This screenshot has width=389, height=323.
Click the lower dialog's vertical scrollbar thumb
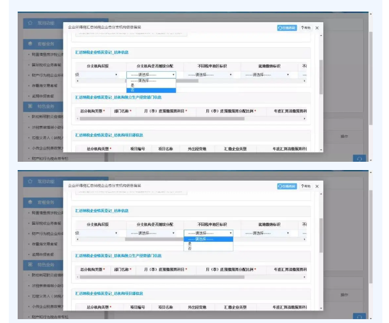321,235
